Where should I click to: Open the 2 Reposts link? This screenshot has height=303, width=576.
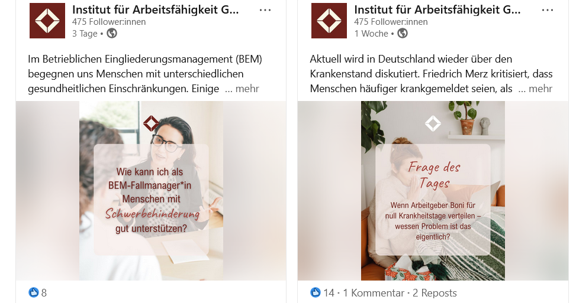[x=435, y=293]
